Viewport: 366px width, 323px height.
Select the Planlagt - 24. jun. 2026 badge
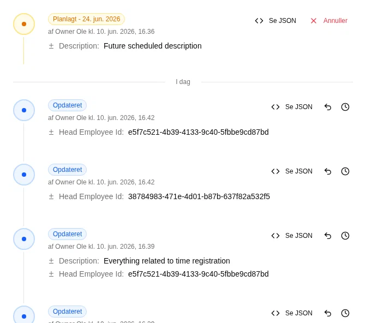(86, 19)
